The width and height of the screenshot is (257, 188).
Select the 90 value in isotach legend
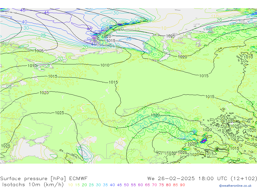point(182,185)
